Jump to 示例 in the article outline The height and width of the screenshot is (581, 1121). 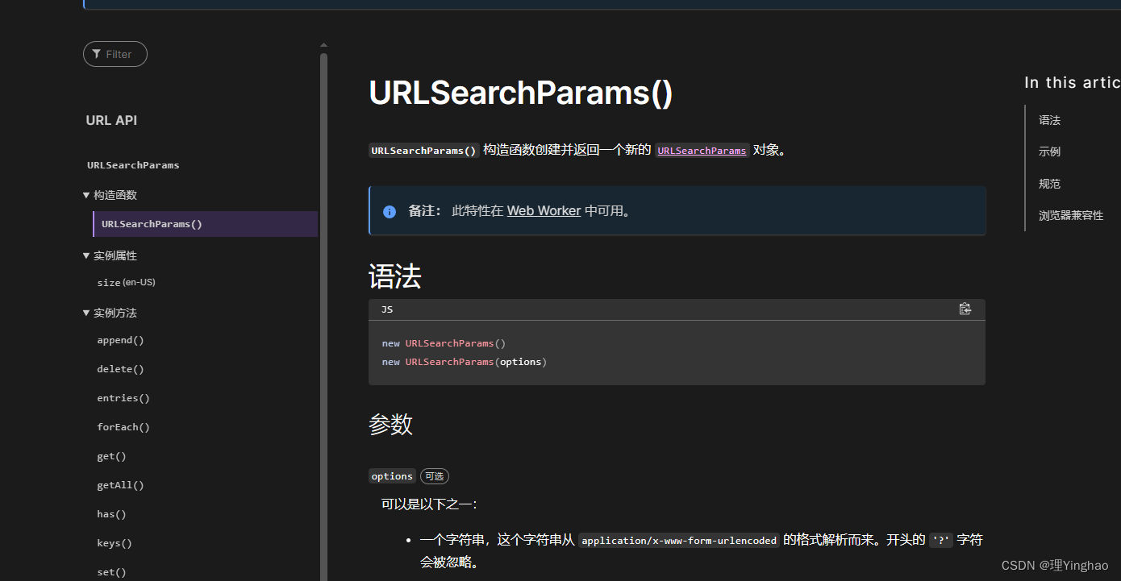1049,151
